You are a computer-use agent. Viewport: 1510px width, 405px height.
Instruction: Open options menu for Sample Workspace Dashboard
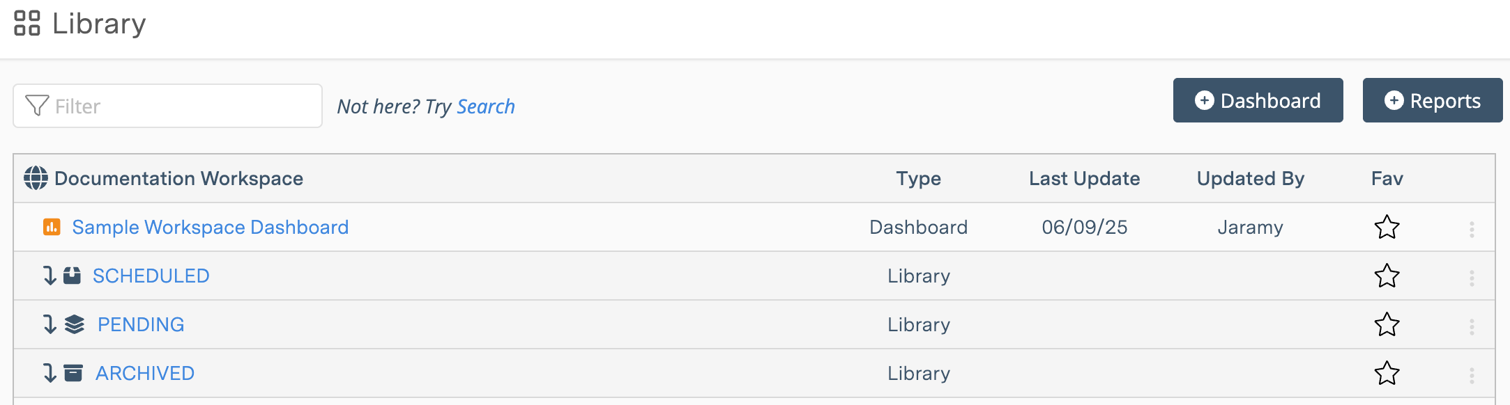(x=1471, y=227)
